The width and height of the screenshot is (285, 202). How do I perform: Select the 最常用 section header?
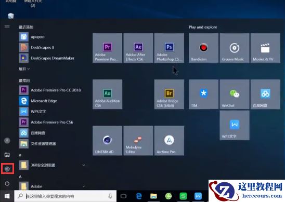(x=24, y=80)
